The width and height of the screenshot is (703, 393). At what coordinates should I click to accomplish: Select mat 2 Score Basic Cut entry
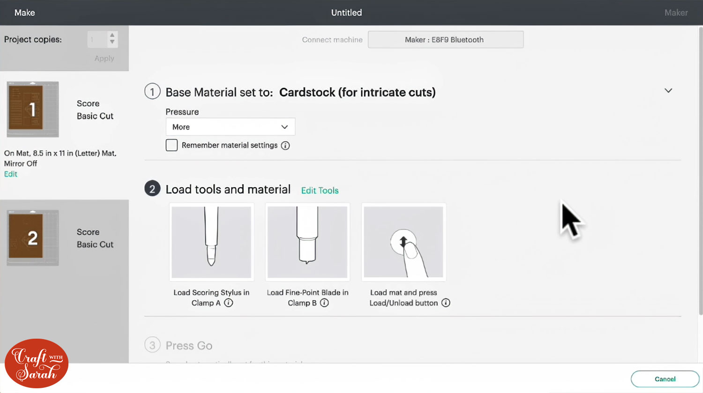(64, 238)
